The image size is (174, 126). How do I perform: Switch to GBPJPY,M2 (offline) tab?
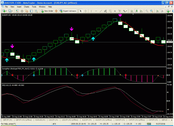pos(24,120)
